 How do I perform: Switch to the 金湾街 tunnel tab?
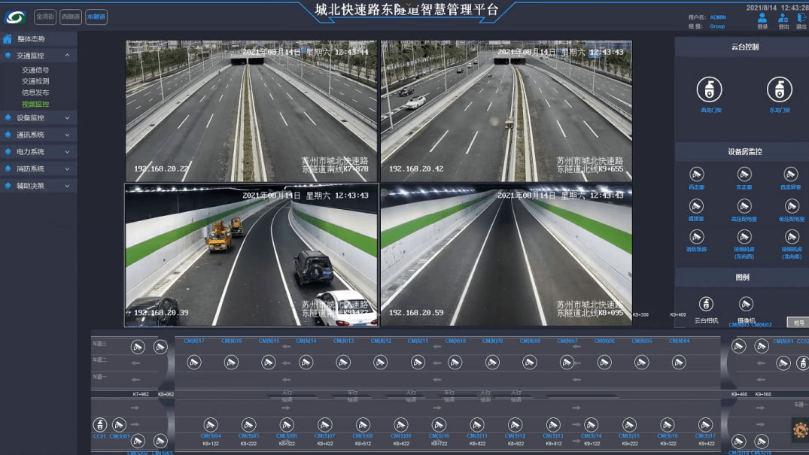[x=45, y=17]
